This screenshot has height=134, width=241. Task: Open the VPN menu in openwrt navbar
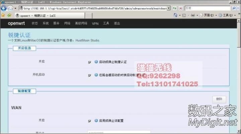pyautogui.click(x=95, y=23)
